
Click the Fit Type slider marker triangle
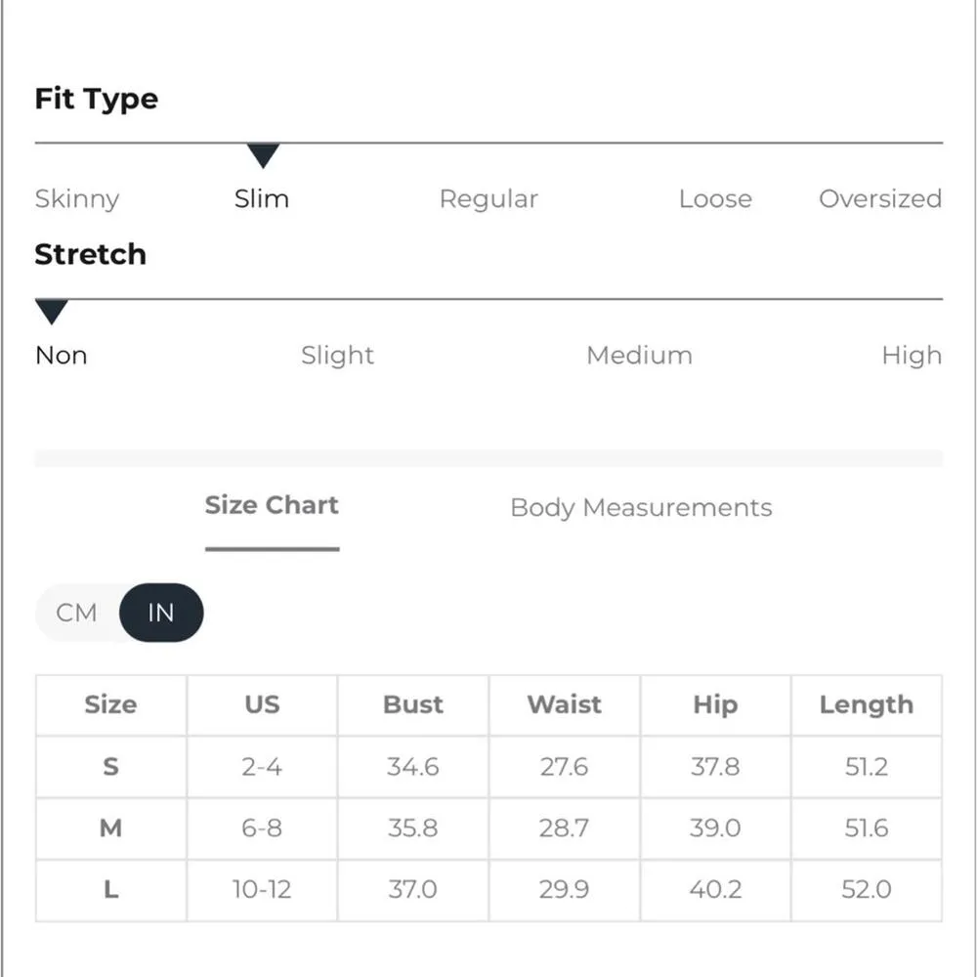(263, 155)
